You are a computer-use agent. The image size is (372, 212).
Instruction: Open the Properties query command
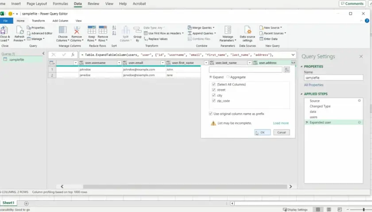[x=36, y=28]
